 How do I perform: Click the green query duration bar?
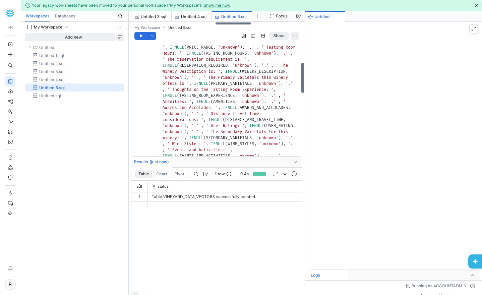point(259,174)
